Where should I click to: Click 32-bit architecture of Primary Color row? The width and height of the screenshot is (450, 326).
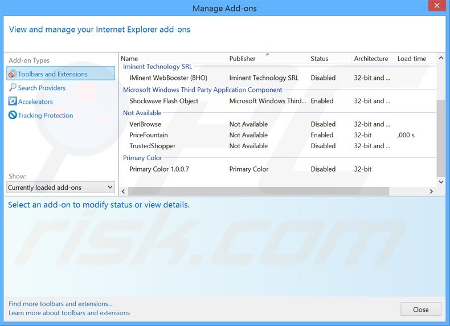(363, 169)
